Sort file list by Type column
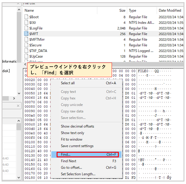The width and height of the screenshot is (186, 184). (142, 11)
